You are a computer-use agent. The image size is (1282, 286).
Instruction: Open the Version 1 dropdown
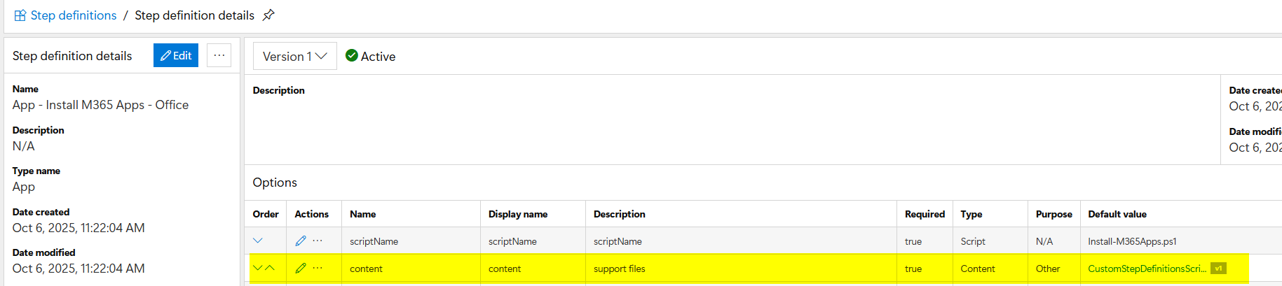[x=294, y=56]
